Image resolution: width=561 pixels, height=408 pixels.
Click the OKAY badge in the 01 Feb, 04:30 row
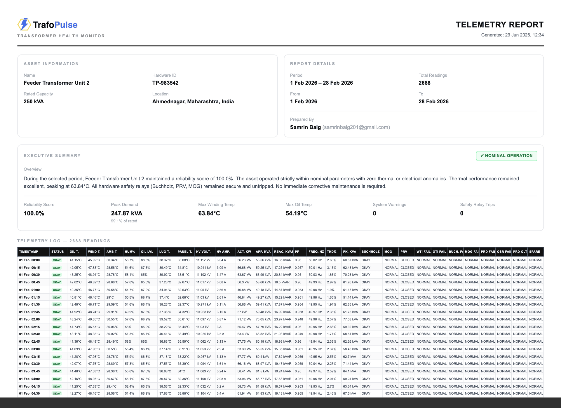tap(57, 394)
